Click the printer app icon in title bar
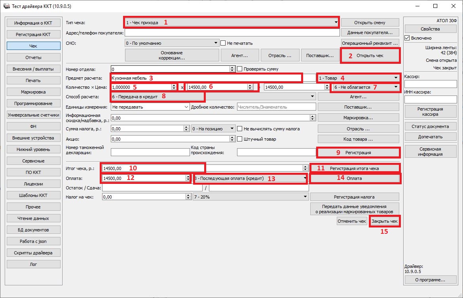 6,6
